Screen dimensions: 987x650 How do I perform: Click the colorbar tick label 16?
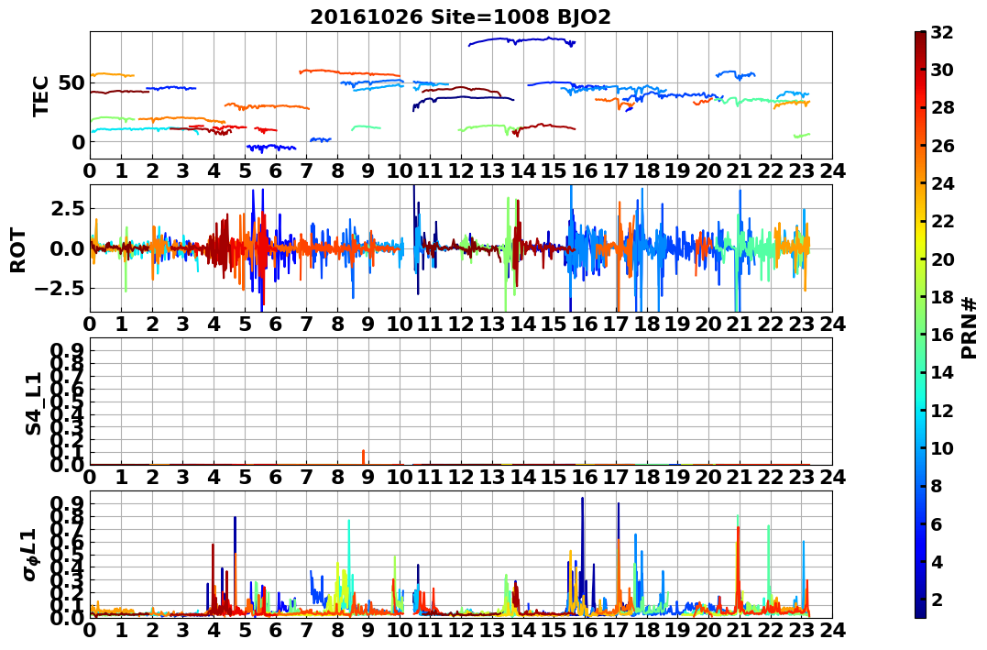coord(942,335)
